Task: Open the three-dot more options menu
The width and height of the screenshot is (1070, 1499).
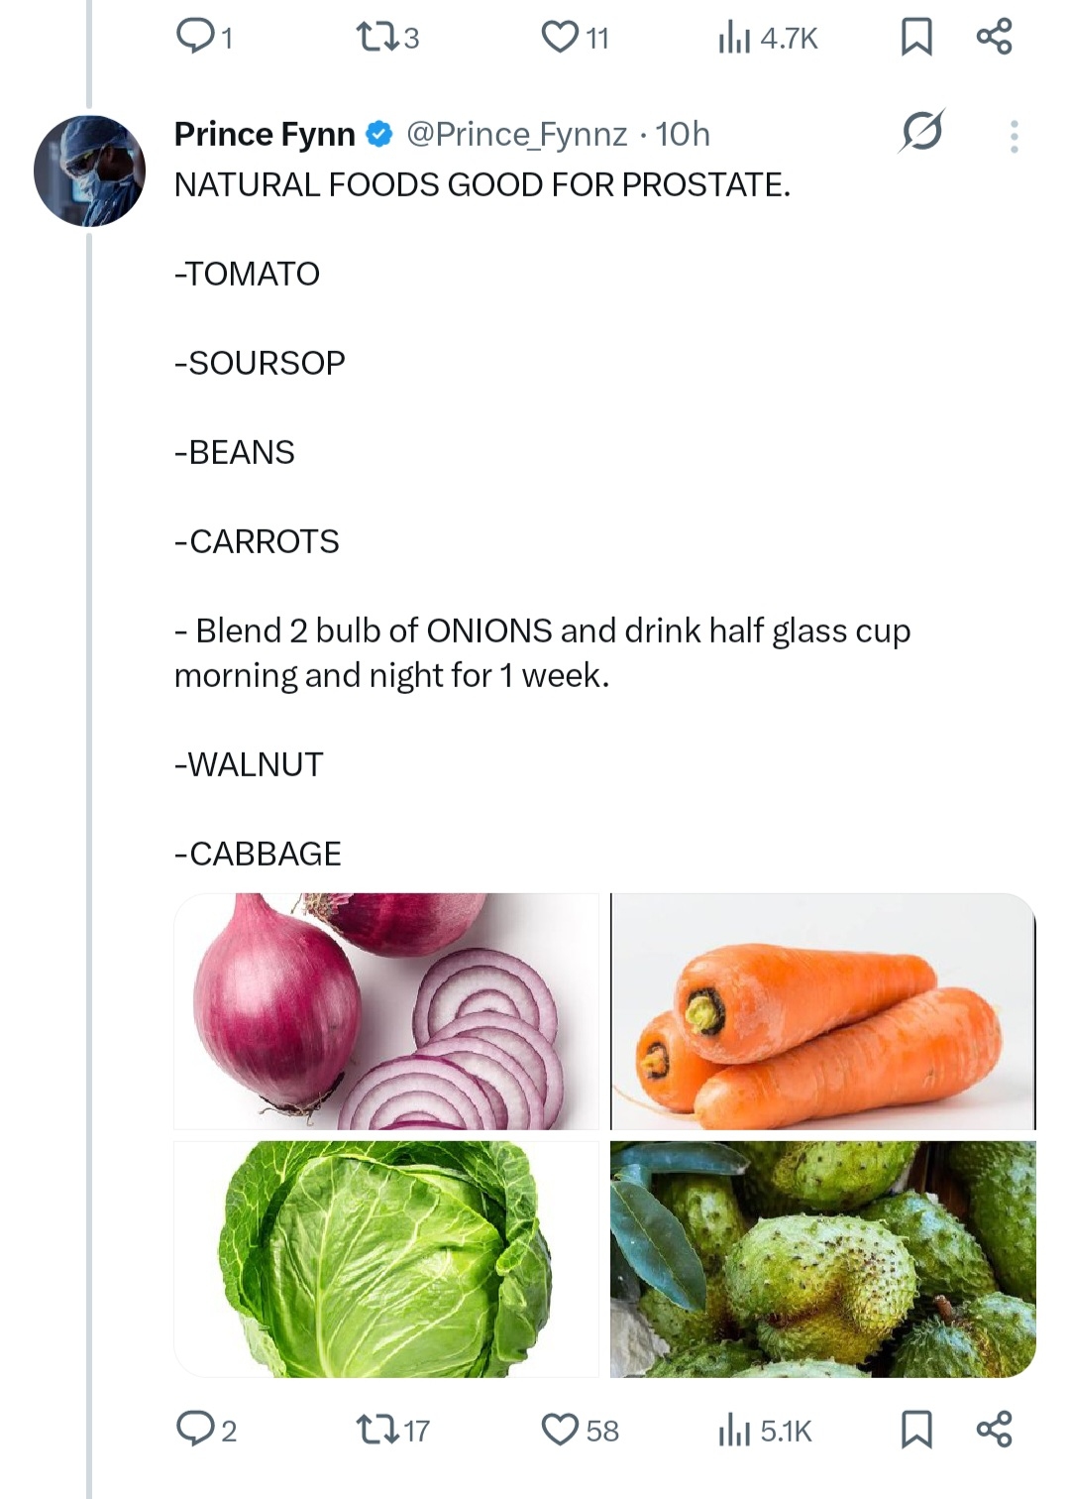Action: pyautogui.click(x=1014, y=136)
